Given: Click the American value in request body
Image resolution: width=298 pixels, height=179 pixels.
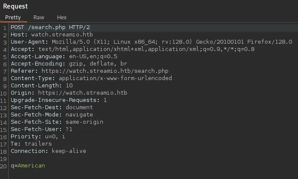Looking at the screenshot, I should coord(31,166).
